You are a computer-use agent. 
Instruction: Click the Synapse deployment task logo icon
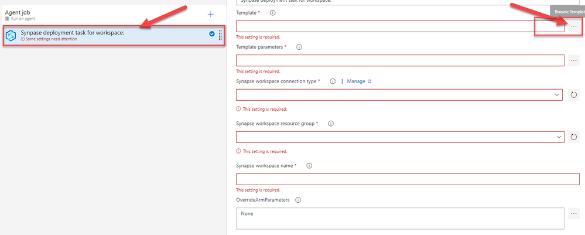click(11, 36)
